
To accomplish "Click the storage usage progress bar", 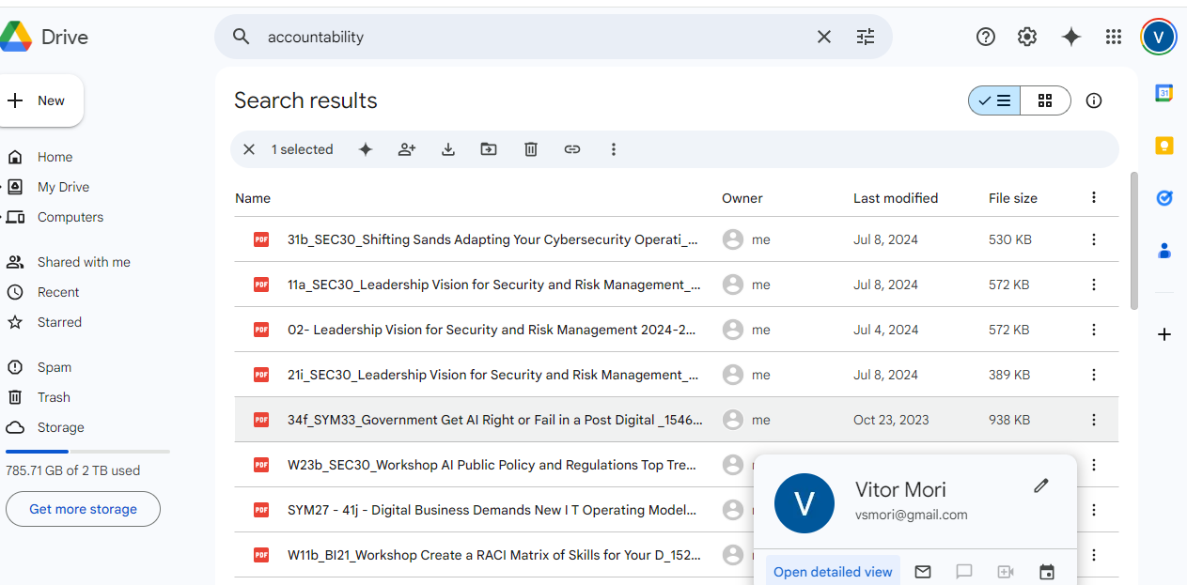I will click(x=87, y=452).
